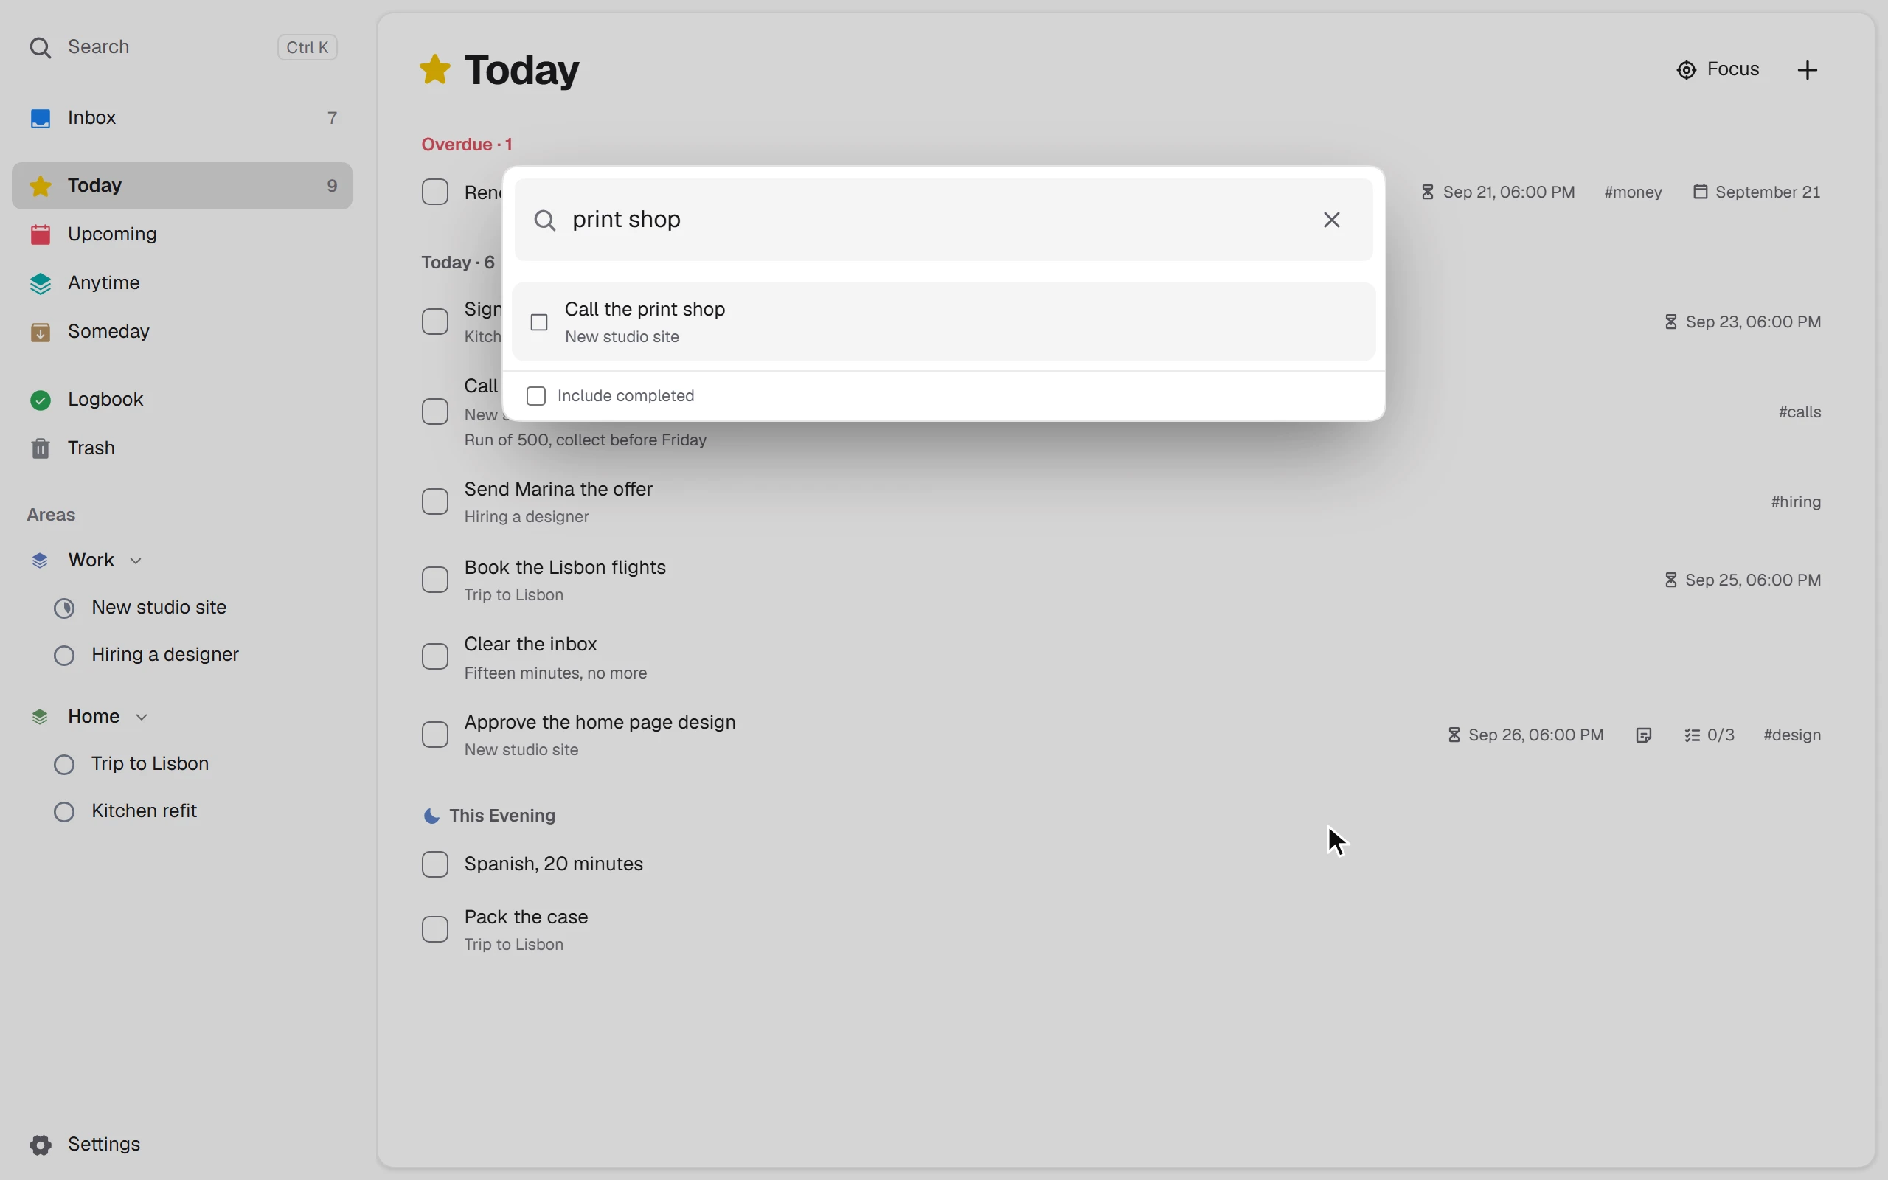The image size is (1888, 1180).
Task: Select the Anytime sidebar item
Action: click(181, 284)
